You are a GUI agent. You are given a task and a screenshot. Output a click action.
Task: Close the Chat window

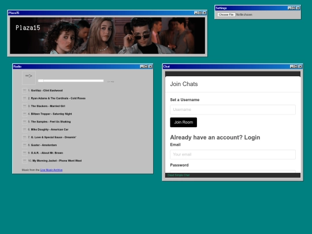pos(300,66)
